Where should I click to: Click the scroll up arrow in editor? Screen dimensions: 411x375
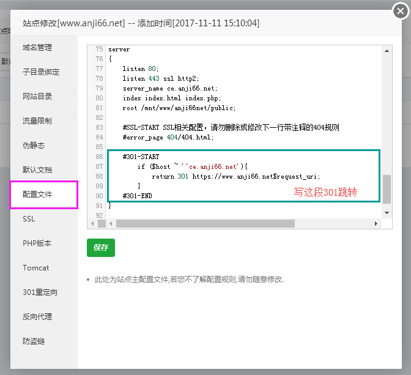tap(387, 51)
